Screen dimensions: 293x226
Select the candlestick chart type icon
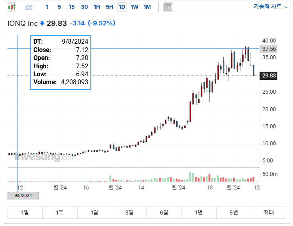coord(12,7)
